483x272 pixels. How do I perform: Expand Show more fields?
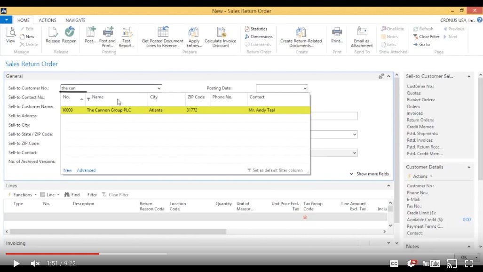[369, 174]
